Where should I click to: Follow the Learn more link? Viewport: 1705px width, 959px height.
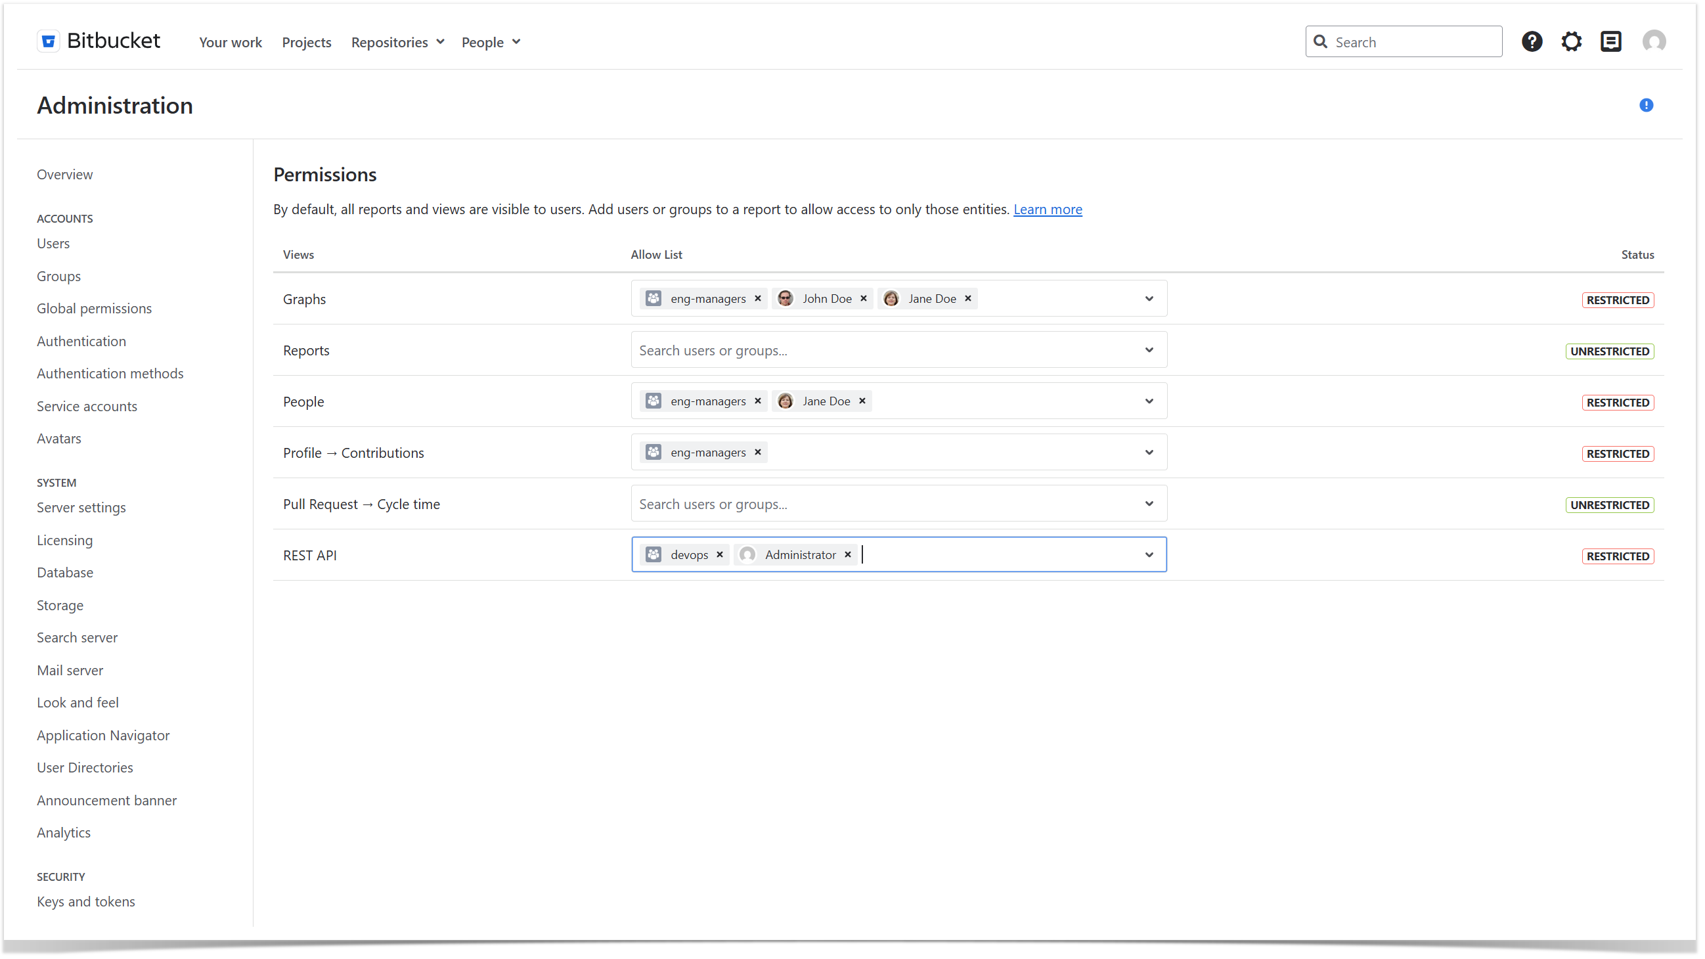point(1047,209)
